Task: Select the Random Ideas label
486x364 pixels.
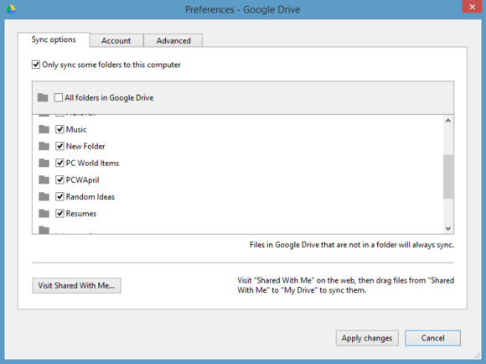Action: click(90, 197)
